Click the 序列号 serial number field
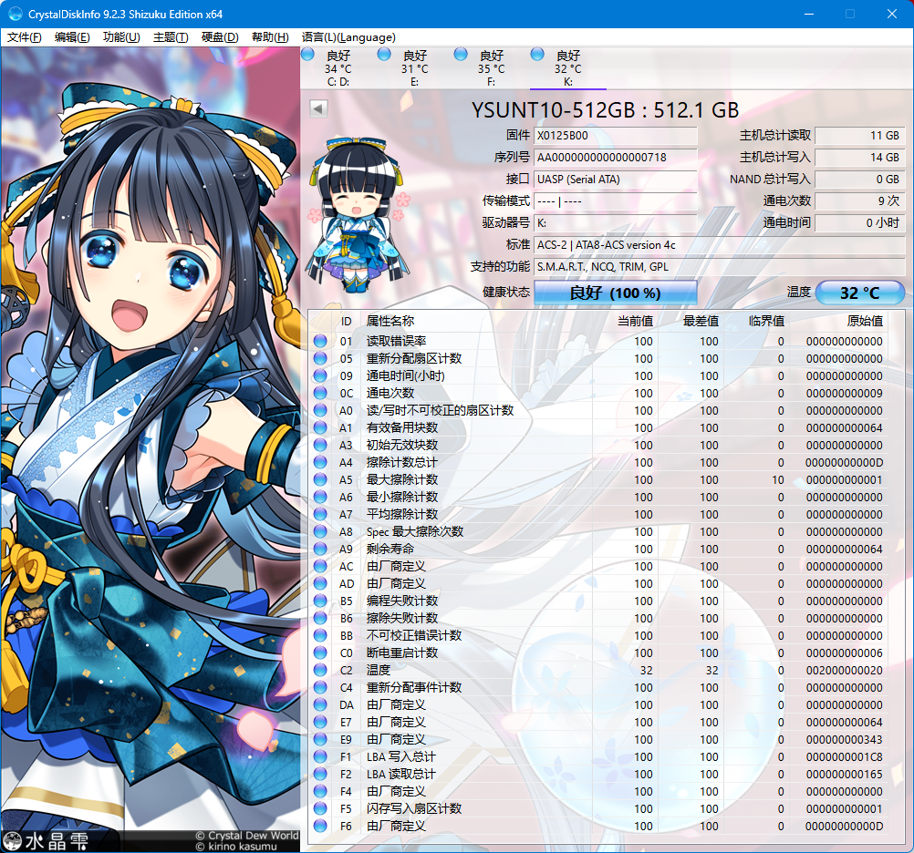This screenshot has height=853, width=914. click(x=615, y=158)
